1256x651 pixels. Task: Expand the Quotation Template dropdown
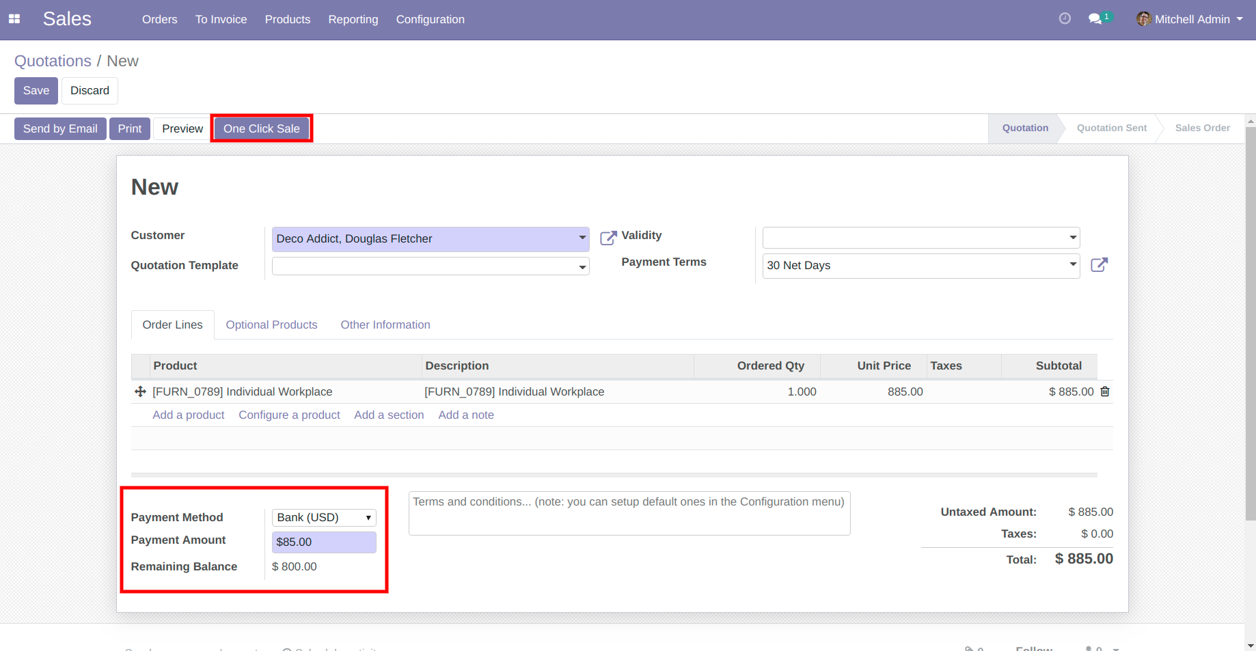(582, 266)
